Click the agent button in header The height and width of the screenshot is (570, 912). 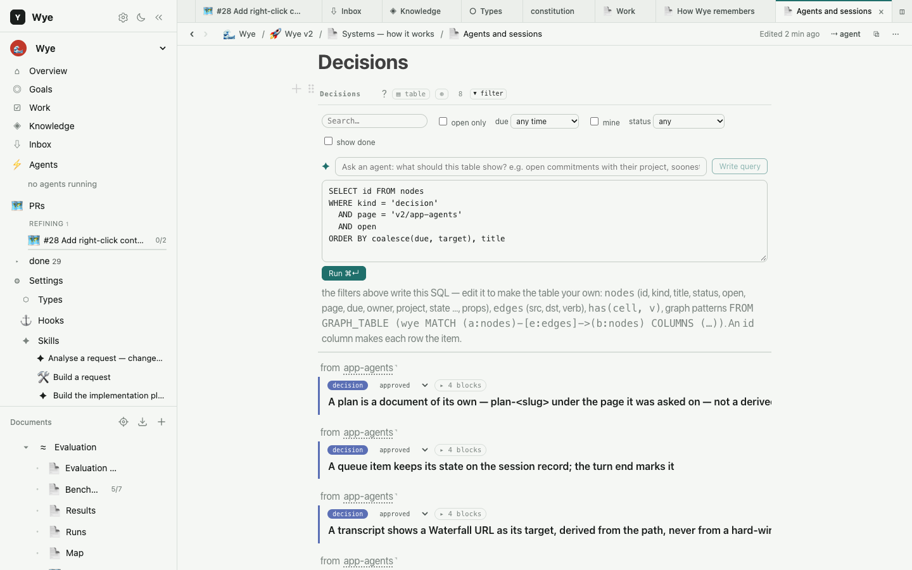845,34
